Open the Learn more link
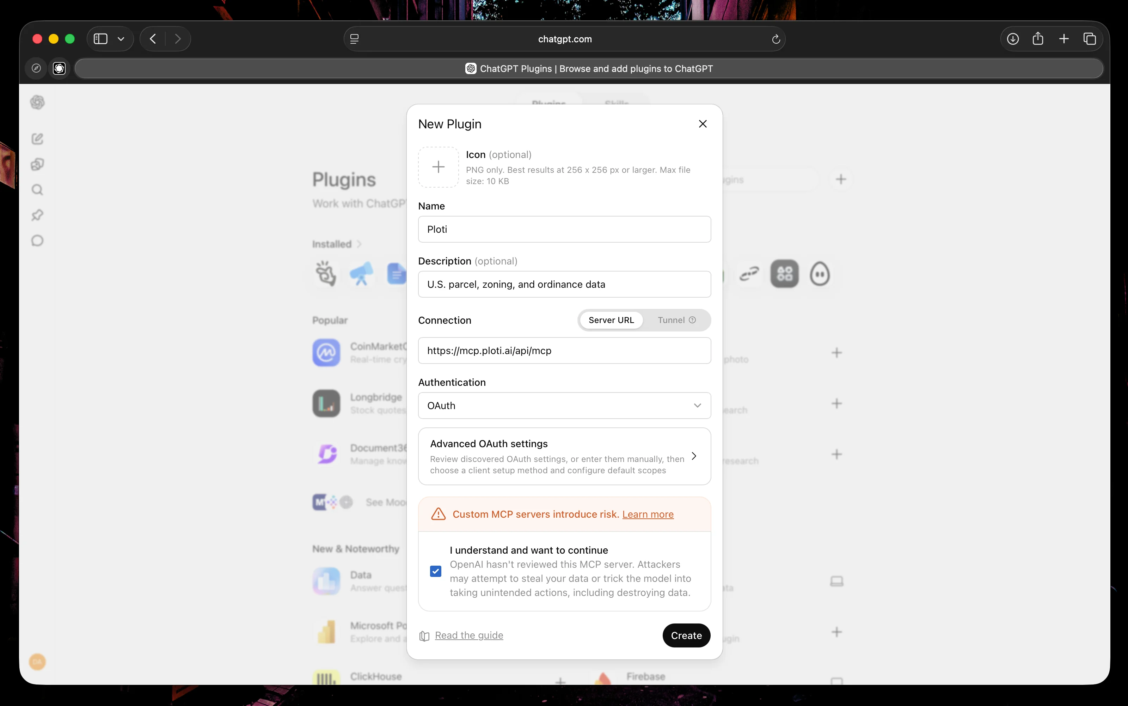 tap(647, 514)
